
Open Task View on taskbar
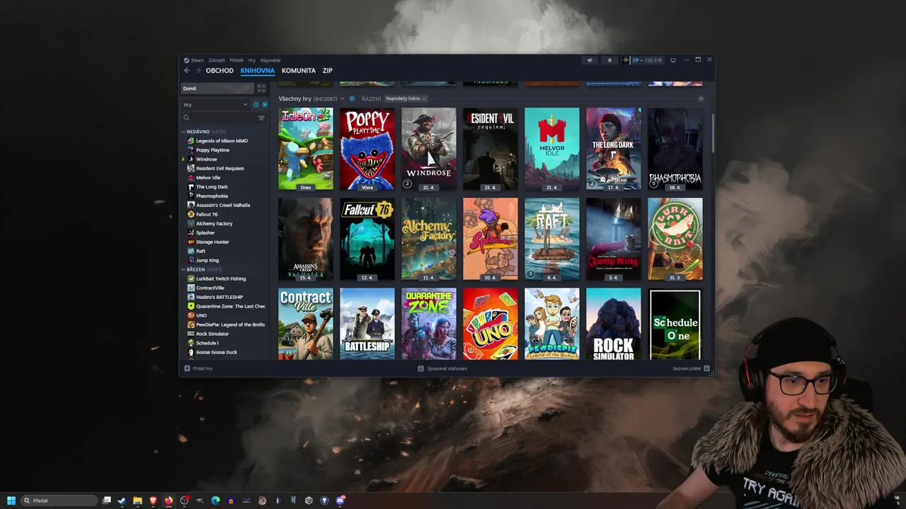coord(106,501)
